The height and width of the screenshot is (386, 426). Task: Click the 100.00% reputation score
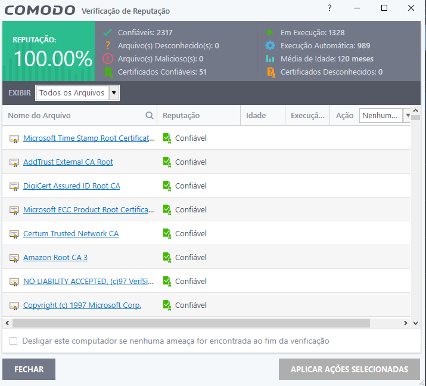53,58
